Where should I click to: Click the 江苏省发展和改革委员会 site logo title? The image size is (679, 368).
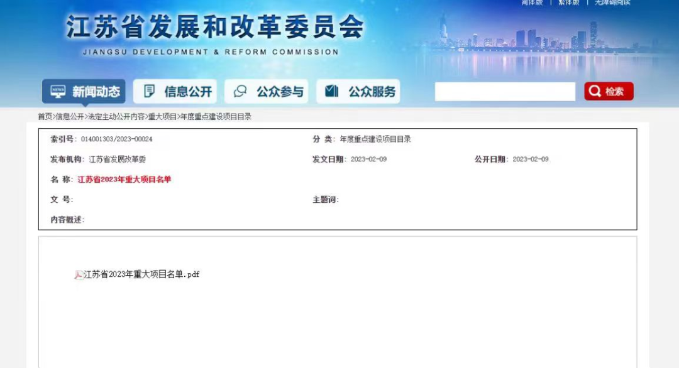pyautogui.click(x=214, y=28)
